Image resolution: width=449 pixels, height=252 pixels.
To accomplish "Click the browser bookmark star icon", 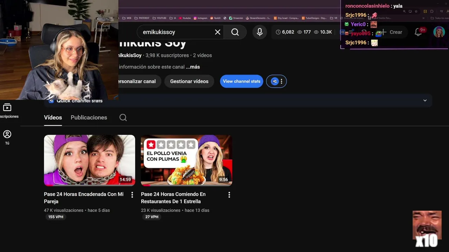I will click(416, 11).
